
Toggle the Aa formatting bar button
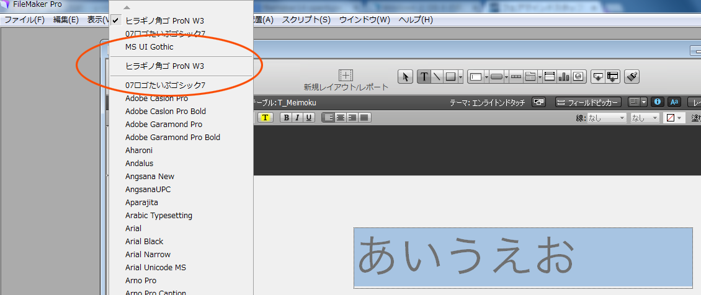(x=674, y=102)
